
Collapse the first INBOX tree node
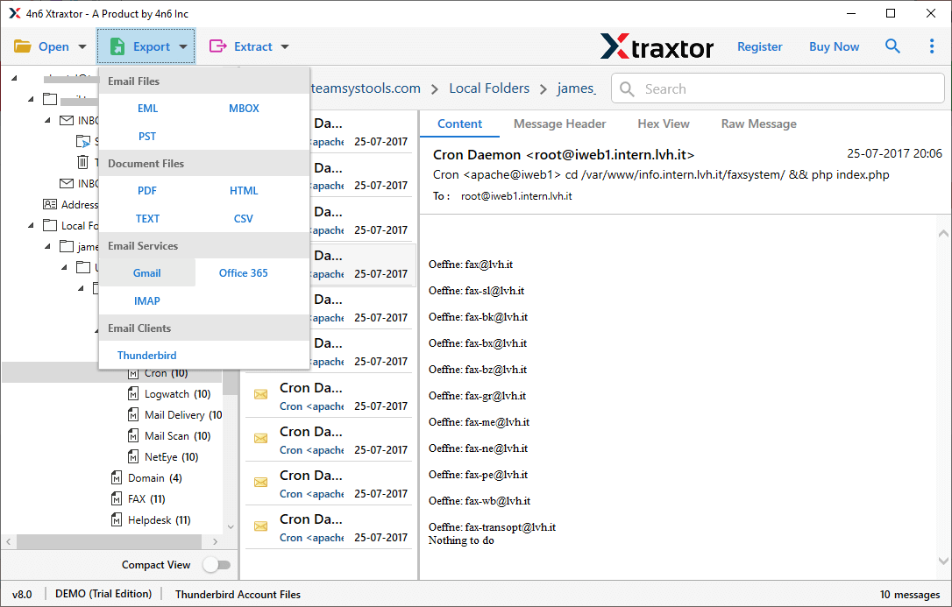pyautogui.click(x=47, y=121)
